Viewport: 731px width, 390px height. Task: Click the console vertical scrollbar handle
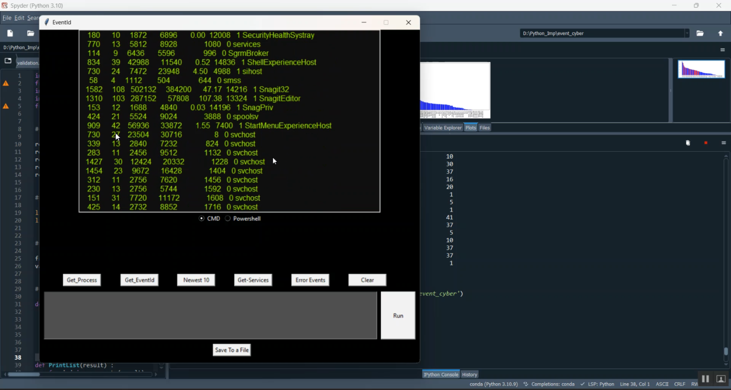coord(726,351)
